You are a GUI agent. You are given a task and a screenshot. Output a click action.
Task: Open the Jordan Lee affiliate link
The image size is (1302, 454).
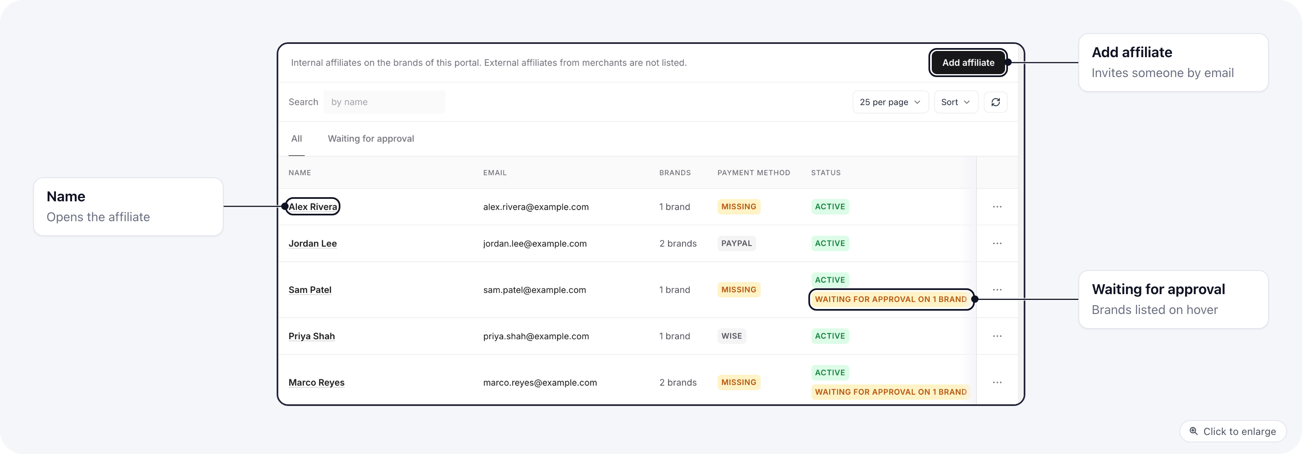312,243
